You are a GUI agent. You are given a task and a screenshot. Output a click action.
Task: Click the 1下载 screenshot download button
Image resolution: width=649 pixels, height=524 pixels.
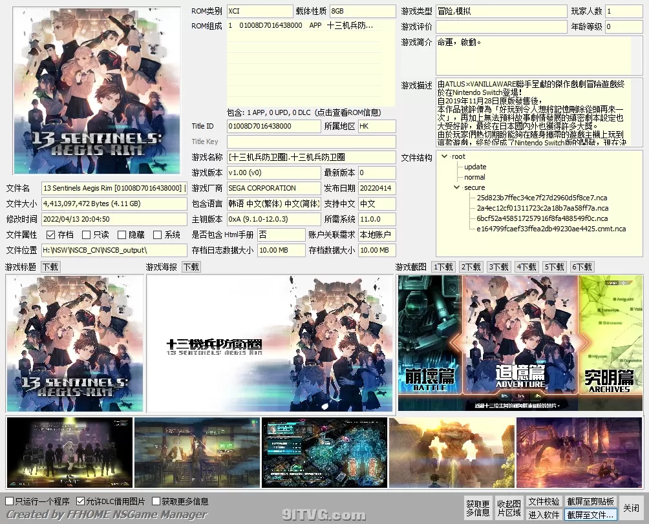[443, 266]
